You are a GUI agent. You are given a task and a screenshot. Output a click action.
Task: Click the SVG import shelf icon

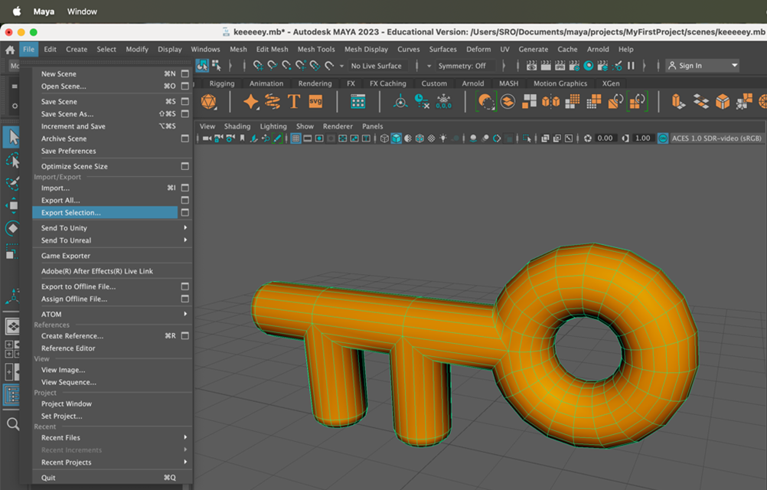(x=315, y=102)
